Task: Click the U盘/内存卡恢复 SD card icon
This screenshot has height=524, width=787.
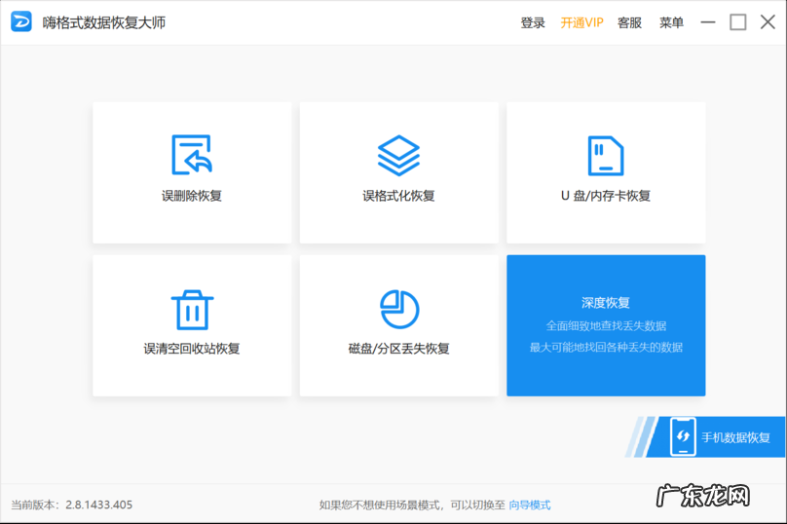Action: pyautogui.click(x=605, y=156)
